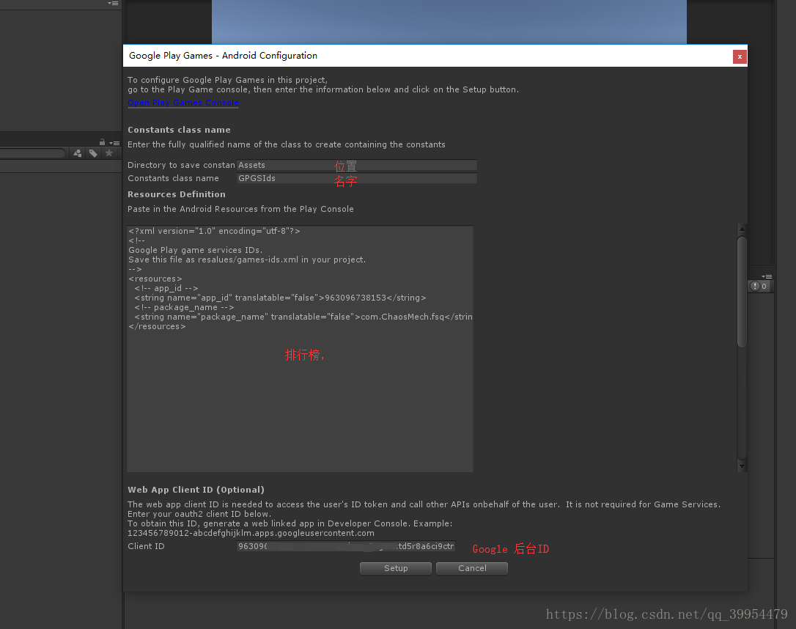
Task: Click the console error count badge
Action: tap(759, 287)
